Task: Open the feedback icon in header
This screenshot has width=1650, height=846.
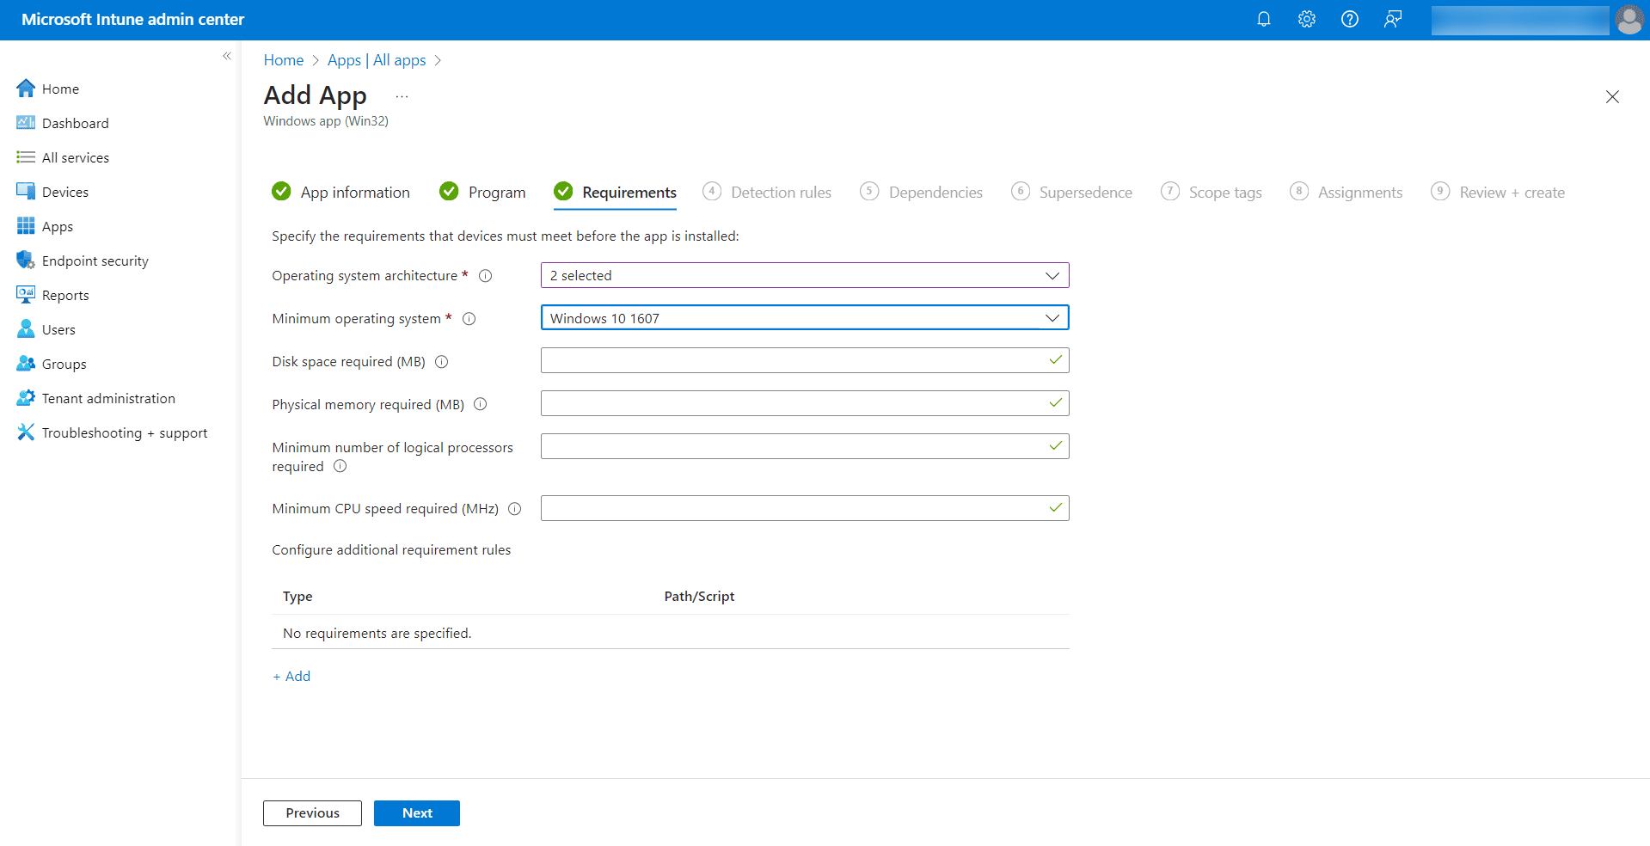Action: pyautogui.click(x=1392, y=19)
